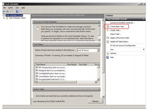The image size is (148, 111).
Task: Click the task list horizontal scrollbar thumb
Action: pyautogui.click(x=57, y=82)
